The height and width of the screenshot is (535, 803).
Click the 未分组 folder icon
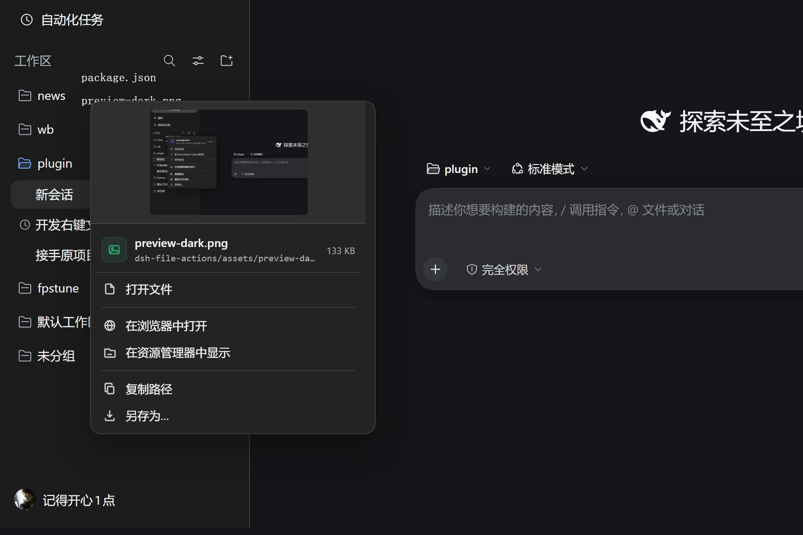(25, 356)
